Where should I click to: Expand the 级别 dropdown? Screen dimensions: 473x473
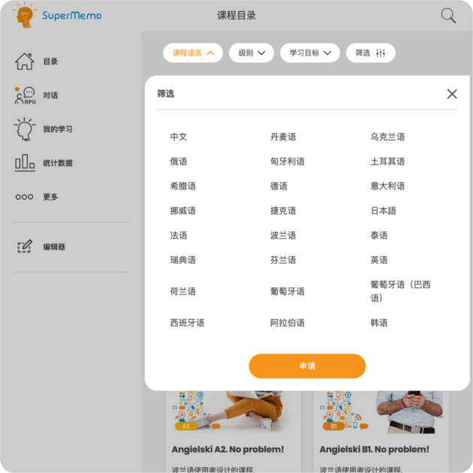[251, 53]
